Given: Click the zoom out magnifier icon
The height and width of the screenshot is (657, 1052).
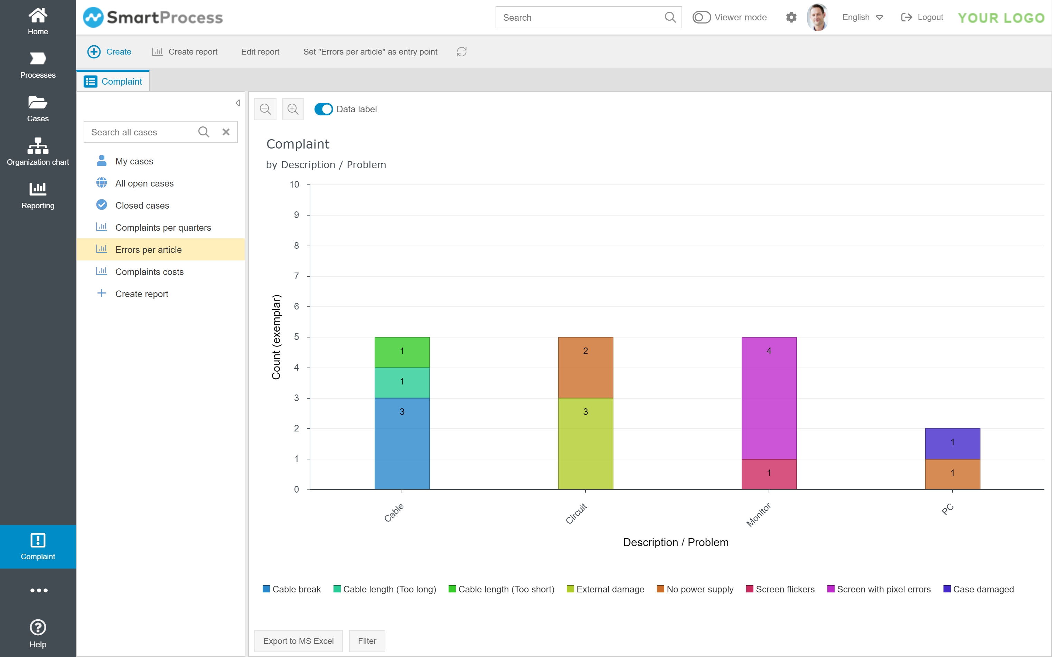Looking at the screenshot, I should (x=265, y=109).
